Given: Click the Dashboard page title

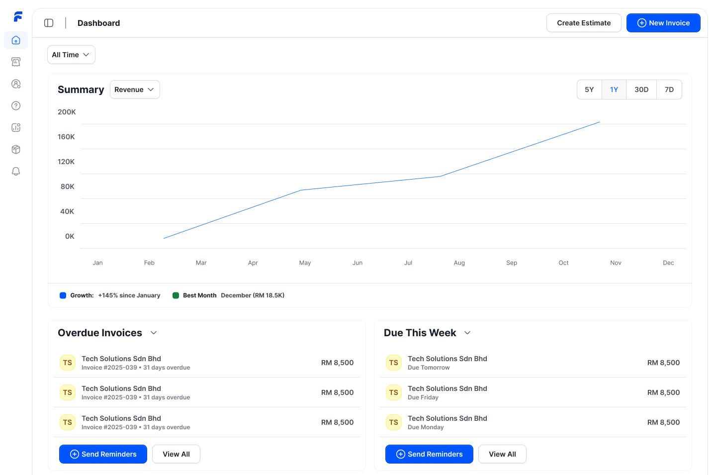Looking at the screenshot, I should pos(98,23).
